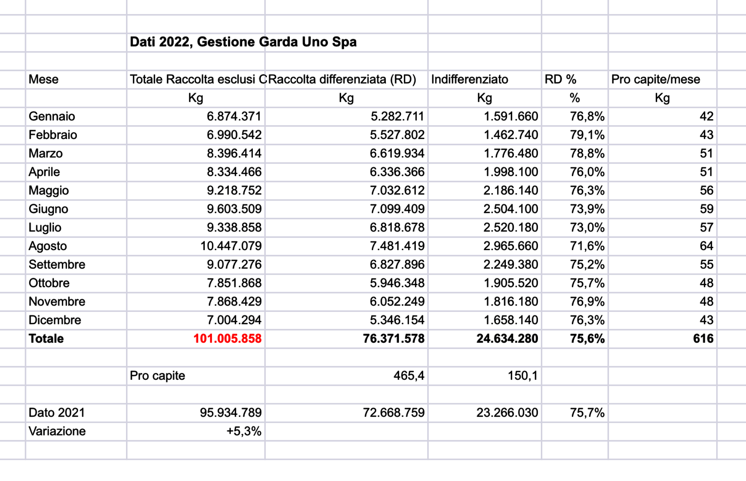Screen dimensions: 746x481
Task: Click the 'Aprile' month cell
Action: [44, 172]
